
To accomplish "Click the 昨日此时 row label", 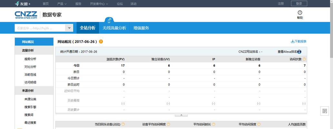I will [73, 84].
